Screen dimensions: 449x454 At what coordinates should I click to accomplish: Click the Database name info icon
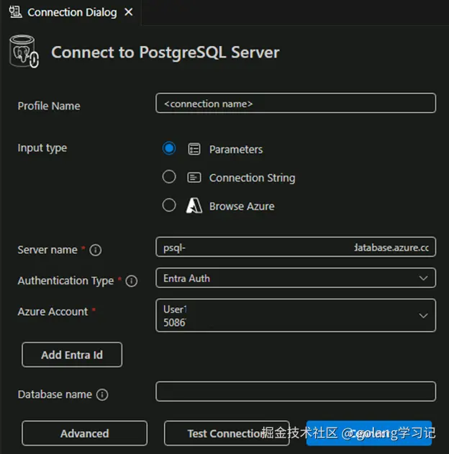coord(102,394)
